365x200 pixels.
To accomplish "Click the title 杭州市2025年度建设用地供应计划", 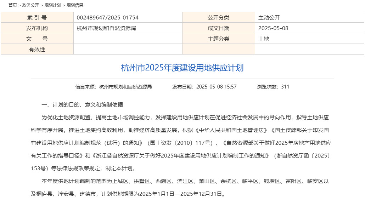I will (x=182, y=68).
